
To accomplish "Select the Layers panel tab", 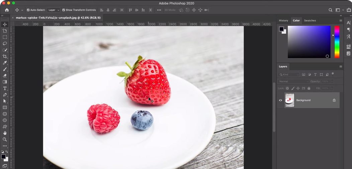I will click(x=283, y=67).
